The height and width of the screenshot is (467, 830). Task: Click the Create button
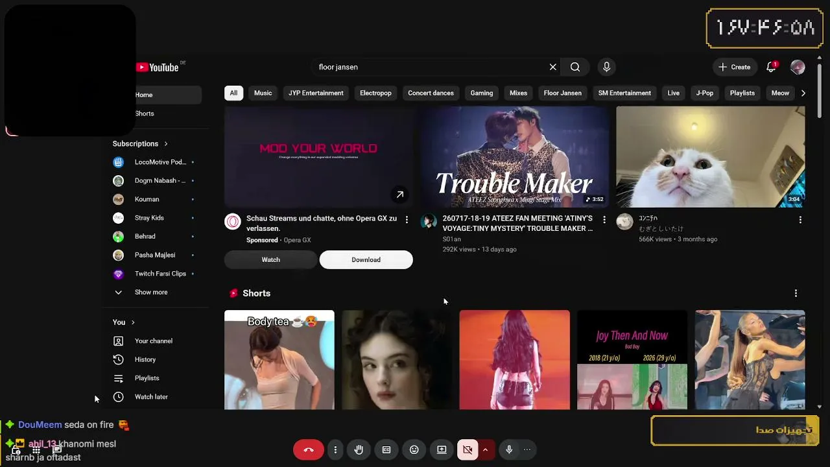735,67
